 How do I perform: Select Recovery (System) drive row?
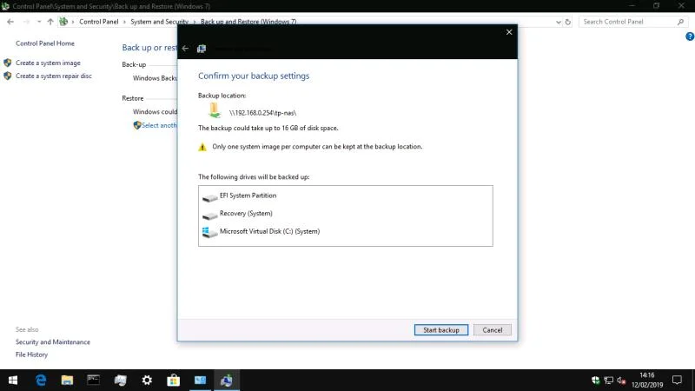pyautogui.click(x=345, y=214)
